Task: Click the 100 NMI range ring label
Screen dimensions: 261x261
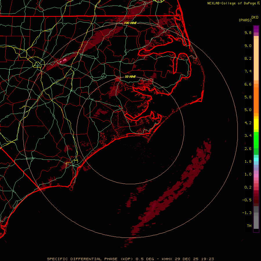Action: click(x=130, y=23)
